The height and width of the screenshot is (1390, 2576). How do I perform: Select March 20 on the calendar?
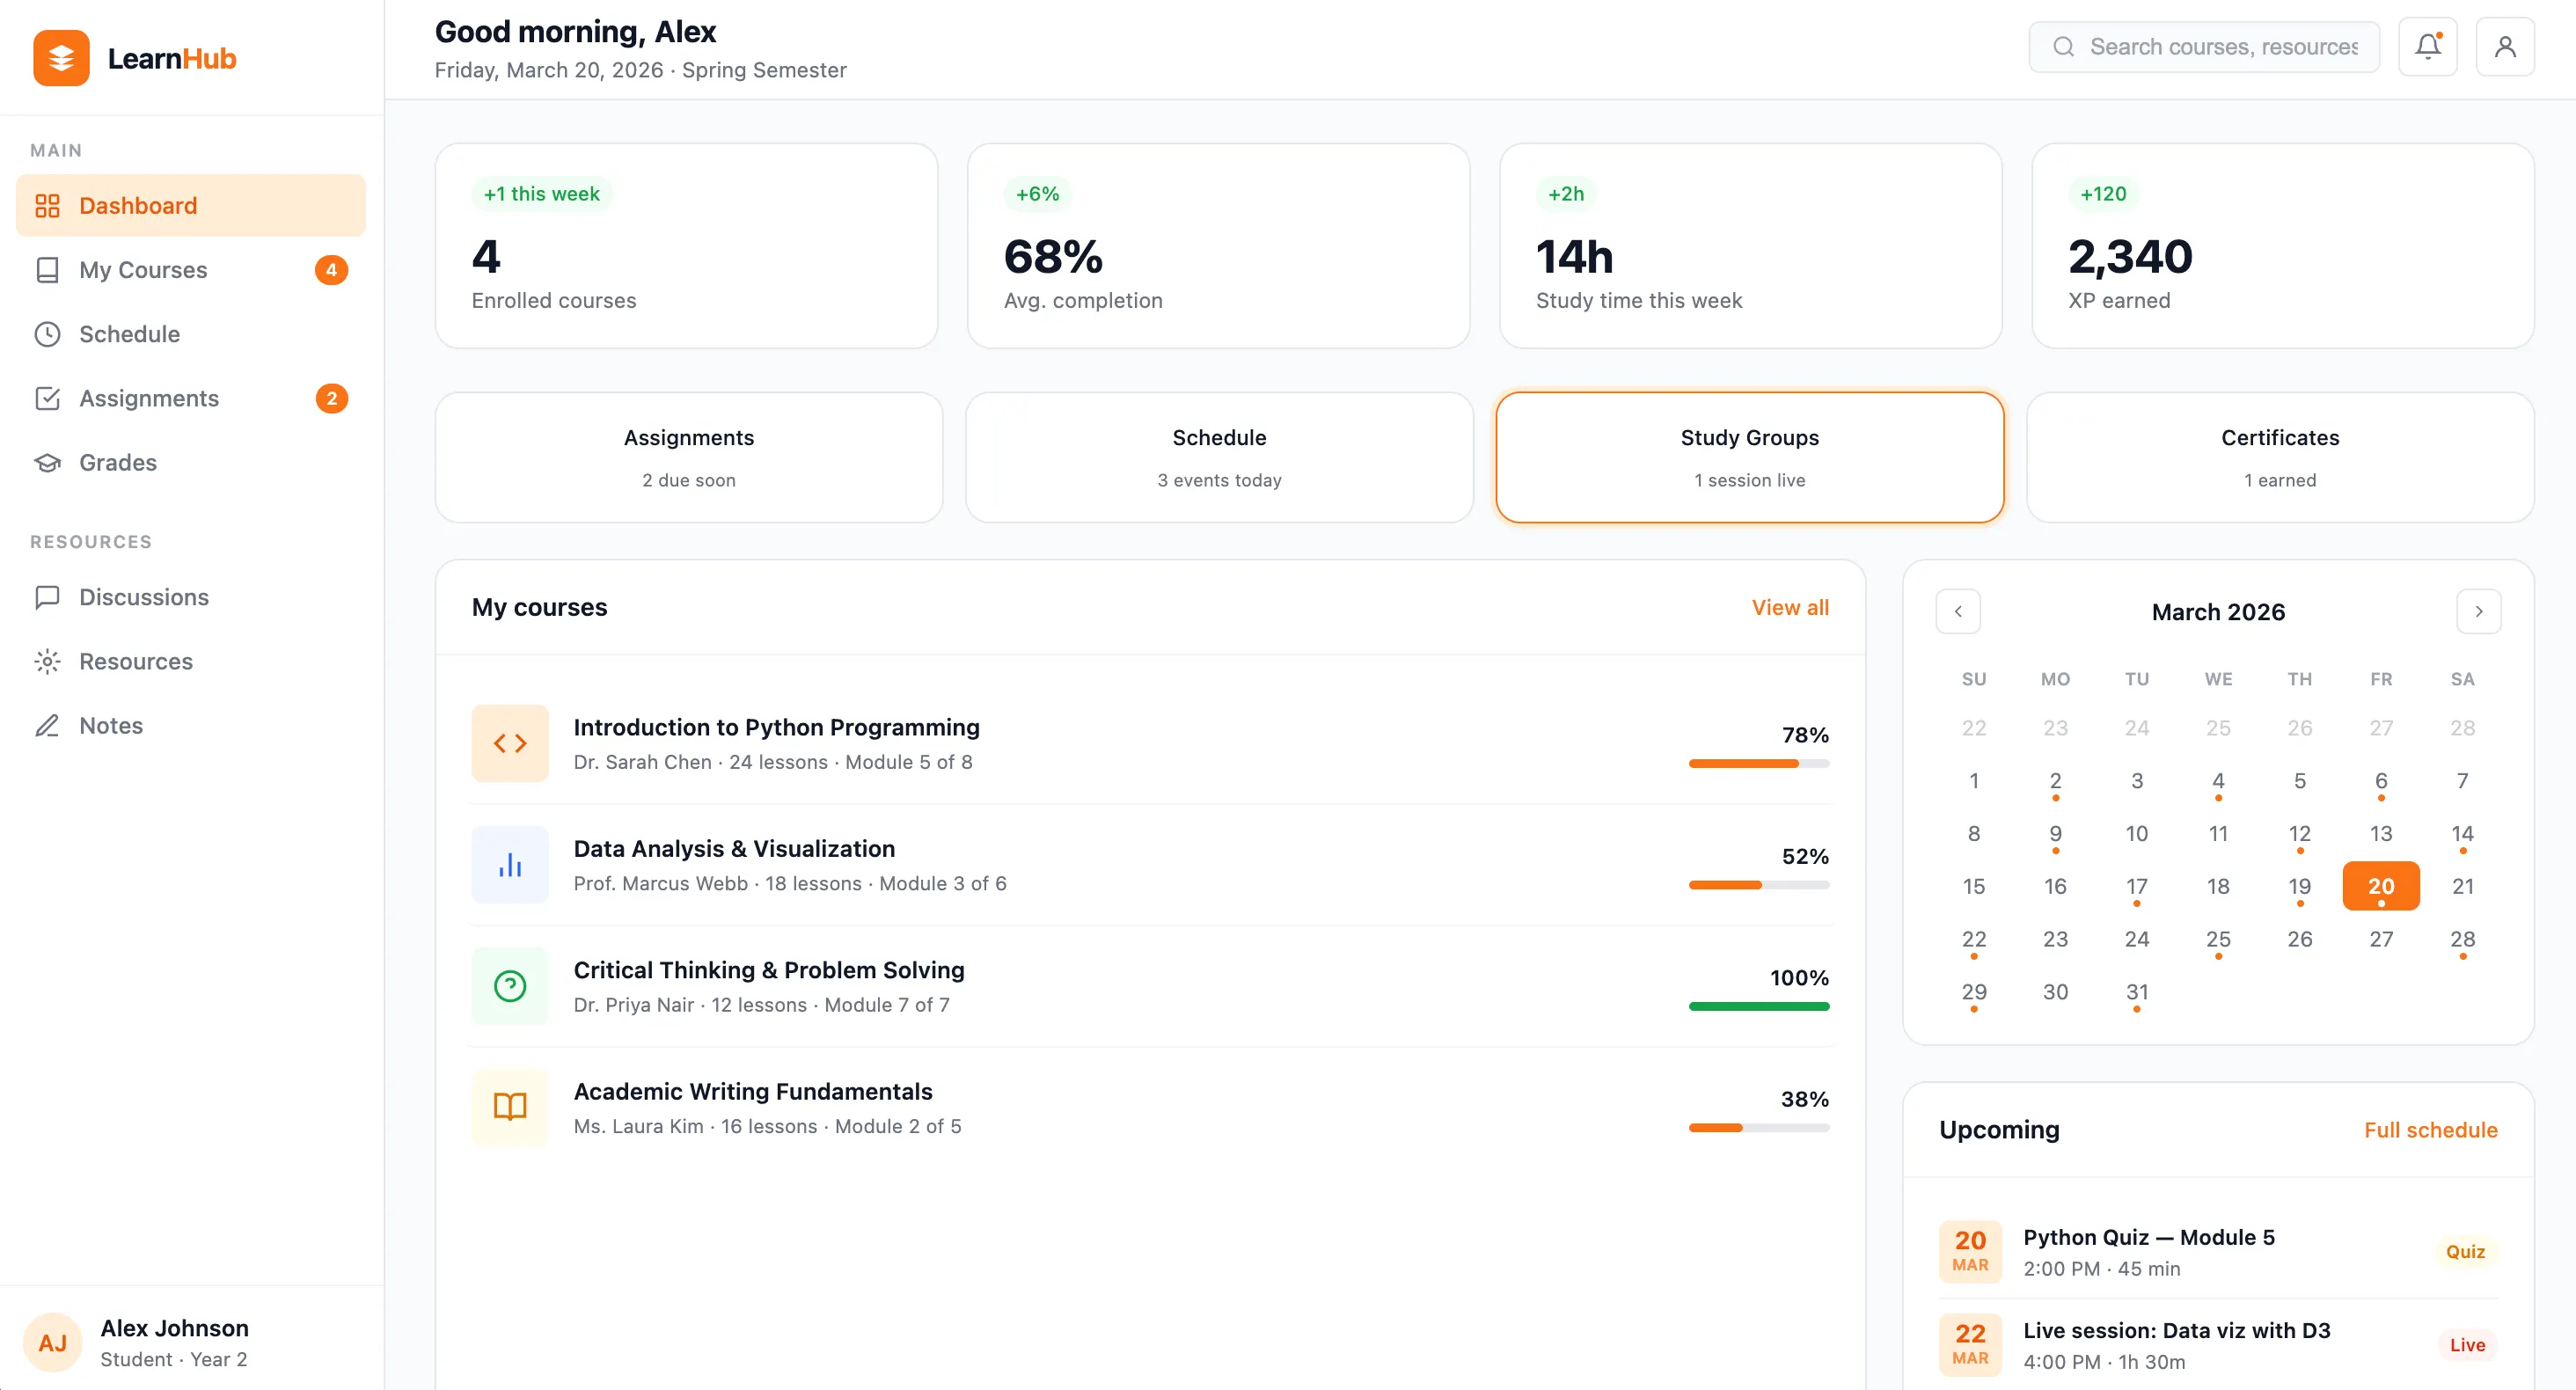2381,886
